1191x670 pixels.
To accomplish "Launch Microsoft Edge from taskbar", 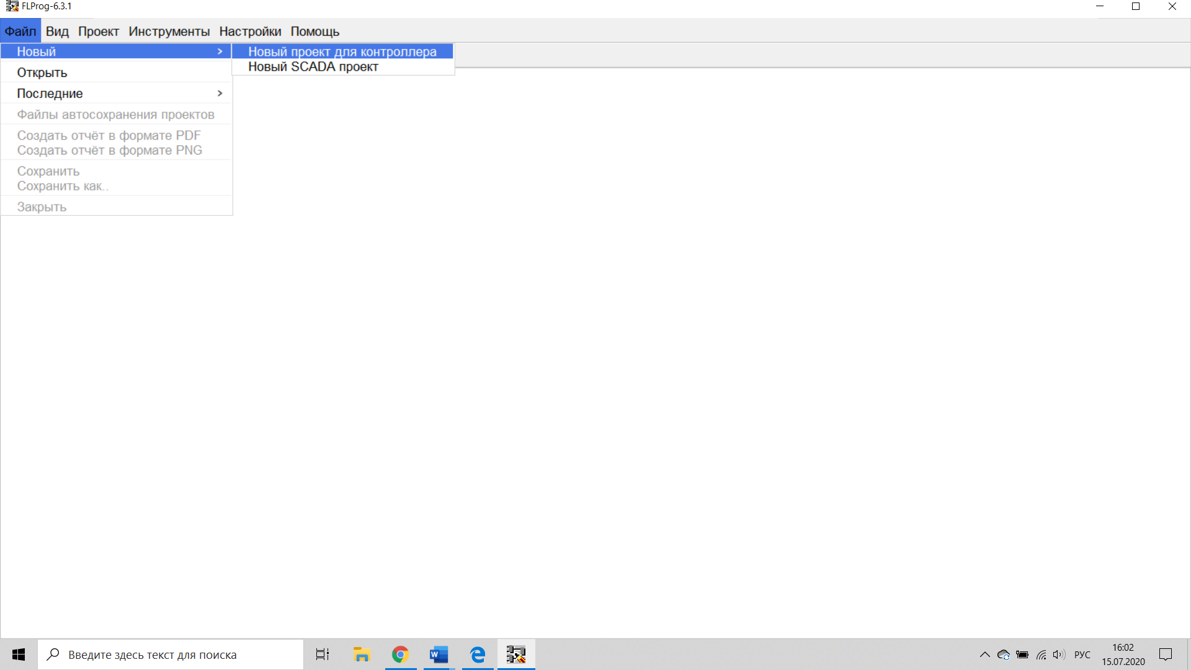I will (478, 654).
